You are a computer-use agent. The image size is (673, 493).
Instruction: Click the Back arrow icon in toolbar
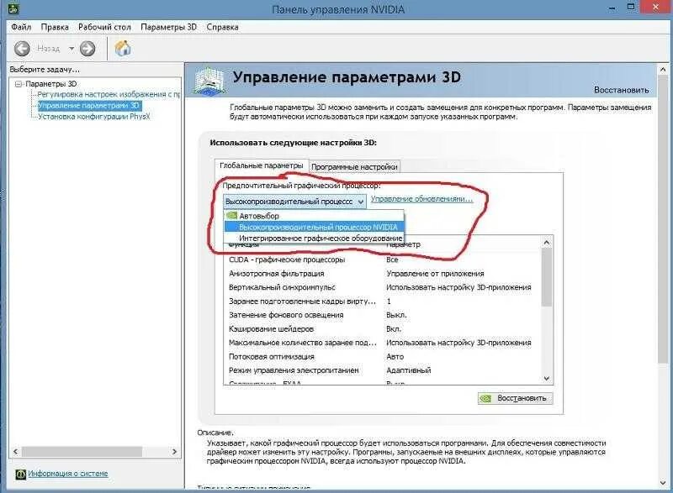click(x=22, y=49)
